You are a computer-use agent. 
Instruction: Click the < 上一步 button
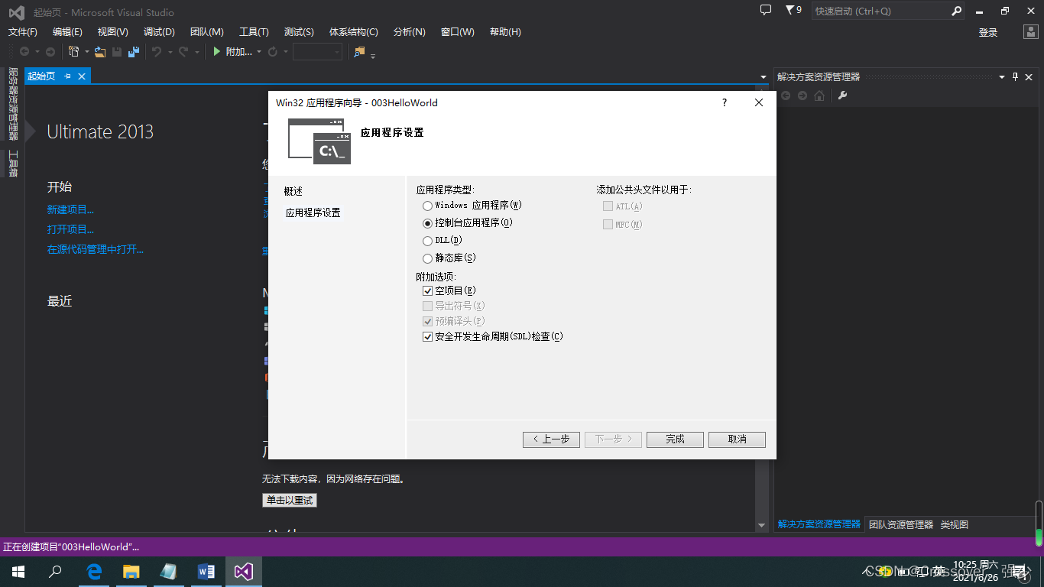click(x=551, y=439)
